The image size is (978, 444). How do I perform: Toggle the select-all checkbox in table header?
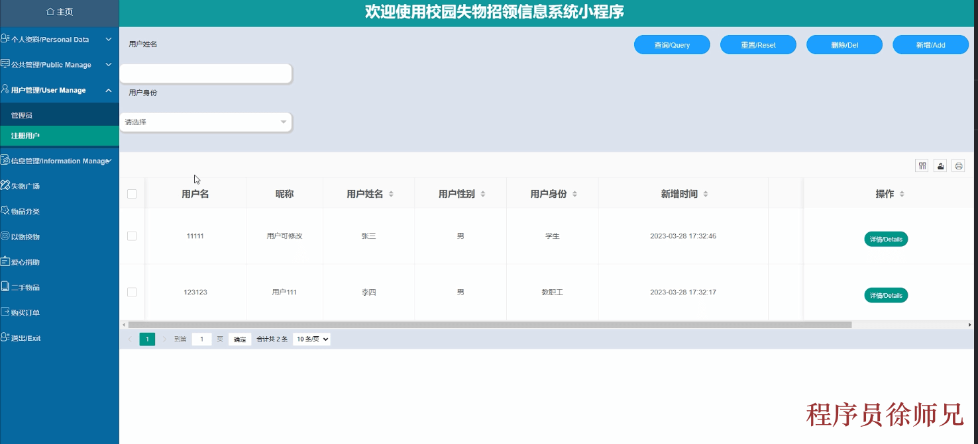tap(131, 193)
